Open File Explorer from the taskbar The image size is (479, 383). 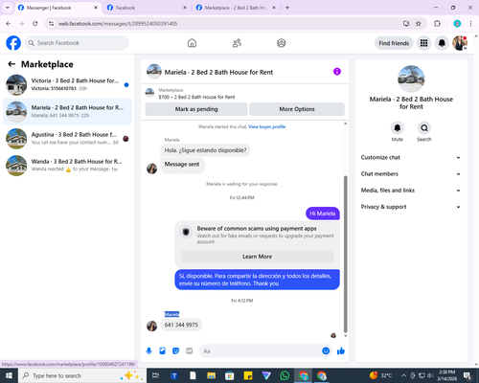pyautogui.click(x=211, y=375)
